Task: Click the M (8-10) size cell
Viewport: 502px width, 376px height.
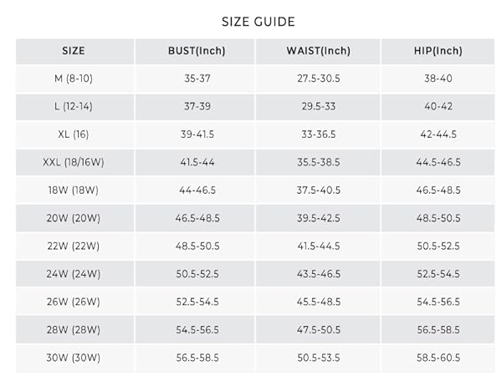Action: point(74,79)
